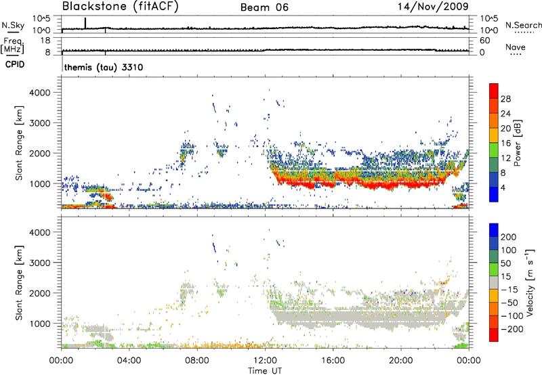This screenshot has width=542, height=375.
Task: Click the 'Slant Range [km]' label of the power panel
Action: point(19,143)
